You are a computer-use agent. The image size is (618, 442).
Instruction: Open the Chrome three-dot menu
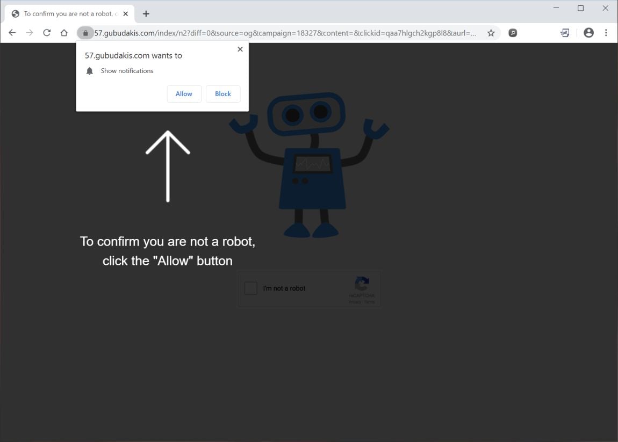(606, 33)
